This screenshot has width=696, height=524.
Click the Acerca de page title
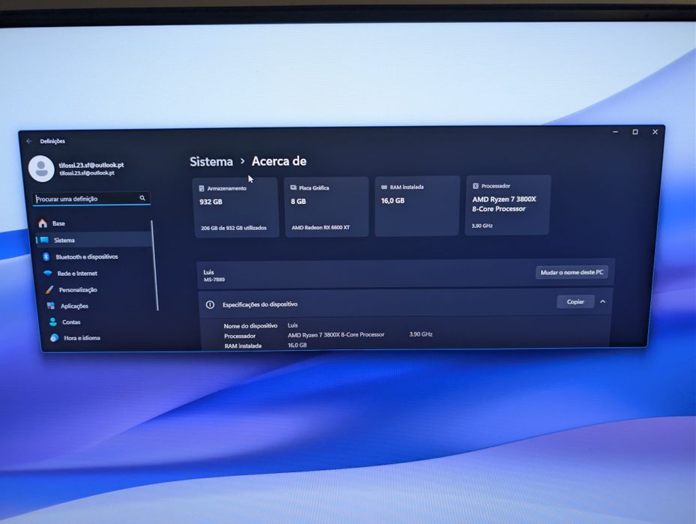point(279,160)
